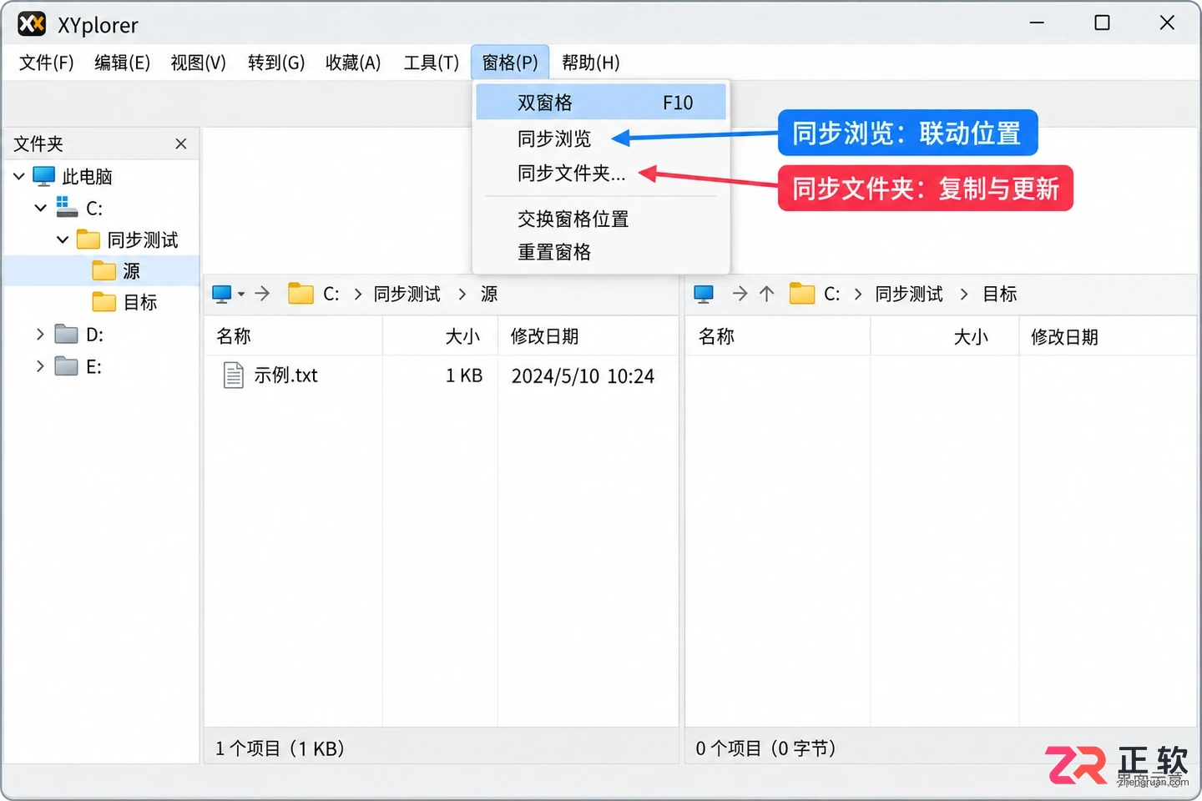Click left pane status 1 个项目 (1 KB)
The width and height of the screenshot is (1202, 801).
(x=280, y=748)
